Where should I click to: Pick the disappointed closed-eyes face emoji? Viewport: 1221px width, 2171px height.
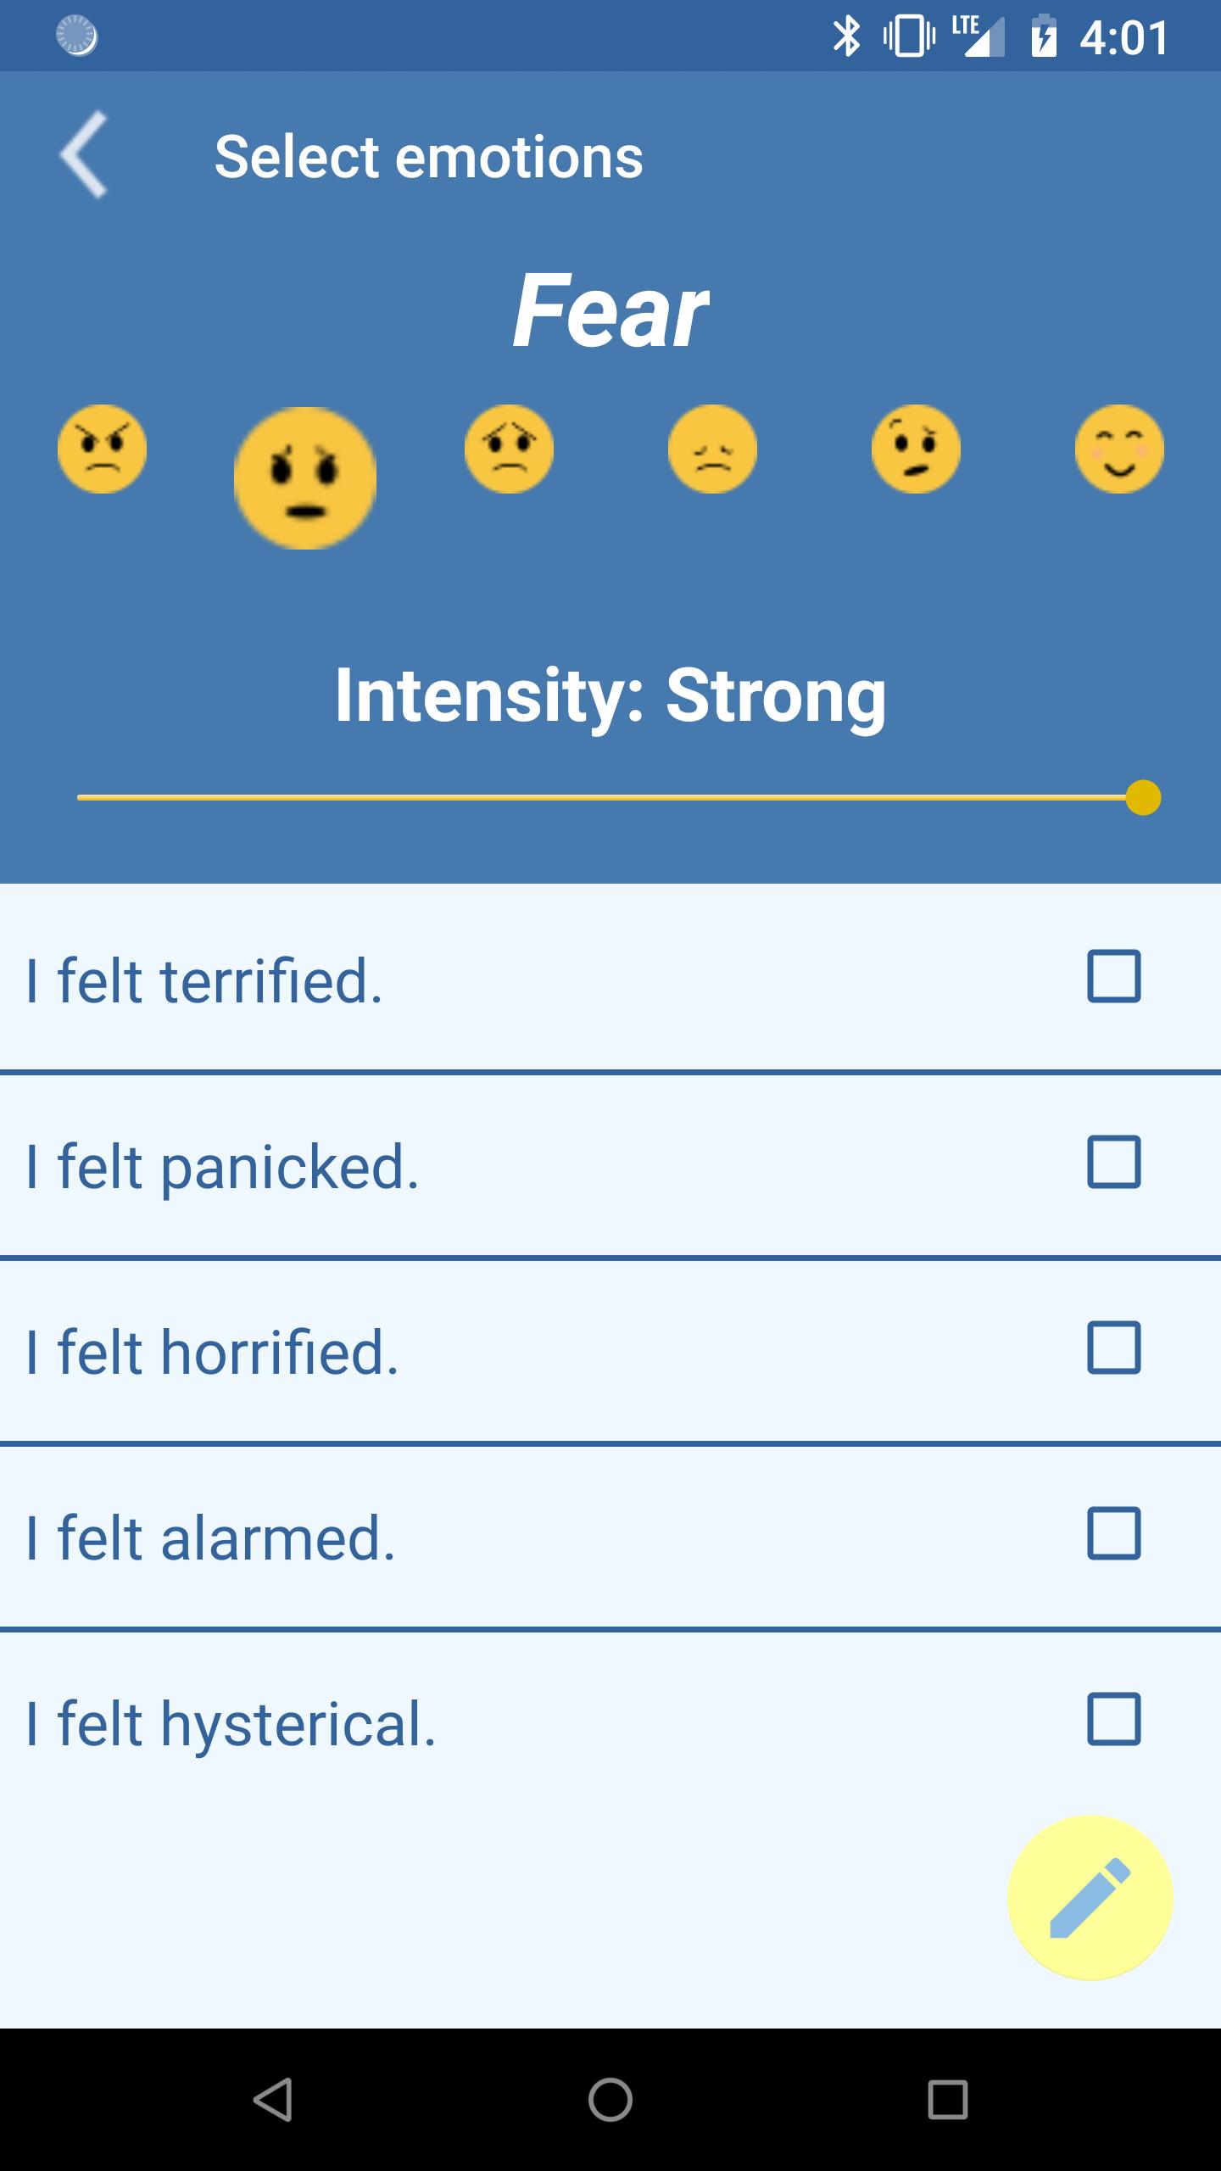coord(712,449)
